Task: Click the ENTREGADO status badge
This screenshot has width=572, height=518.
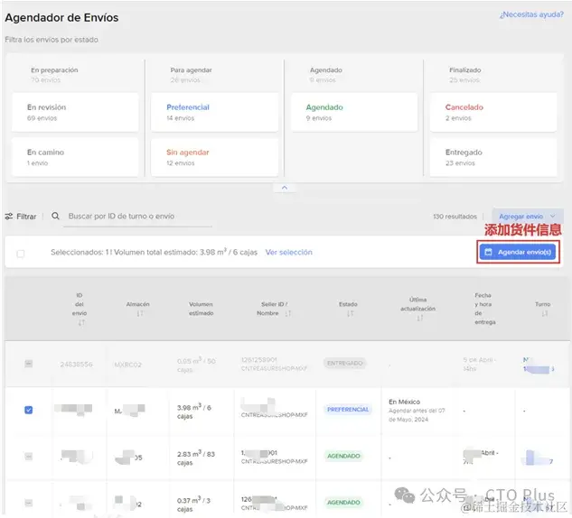Action: 344,363
